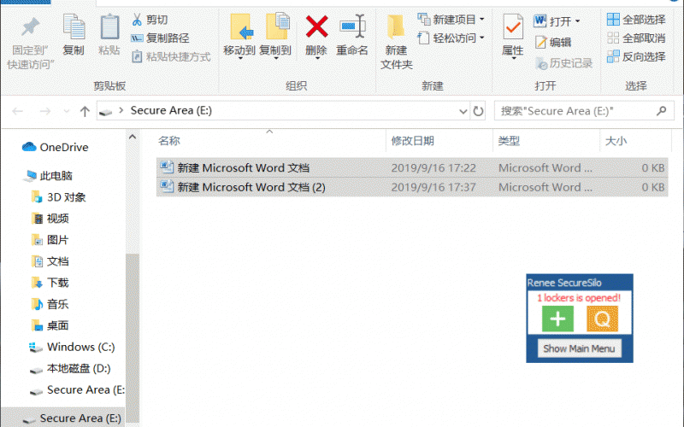Click orange Q icon in Renee SecureSilo
Screen dimensions: 684x427
(602, 319)
